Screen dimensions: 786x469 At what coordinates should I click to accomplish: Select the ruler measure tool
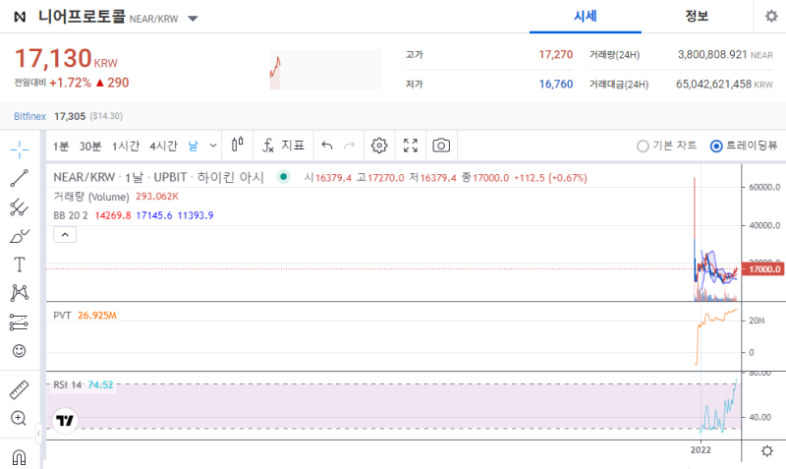pyautogui.click(x=19, y=389)
